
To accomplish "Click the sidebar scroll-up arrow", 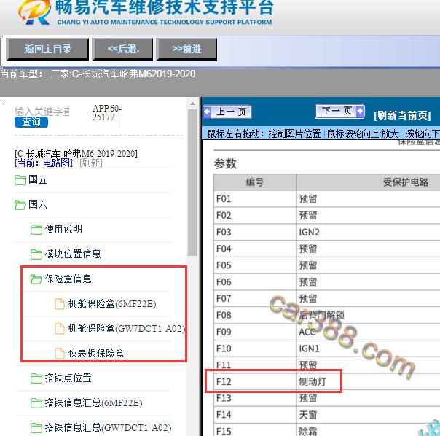I will 192,104.
